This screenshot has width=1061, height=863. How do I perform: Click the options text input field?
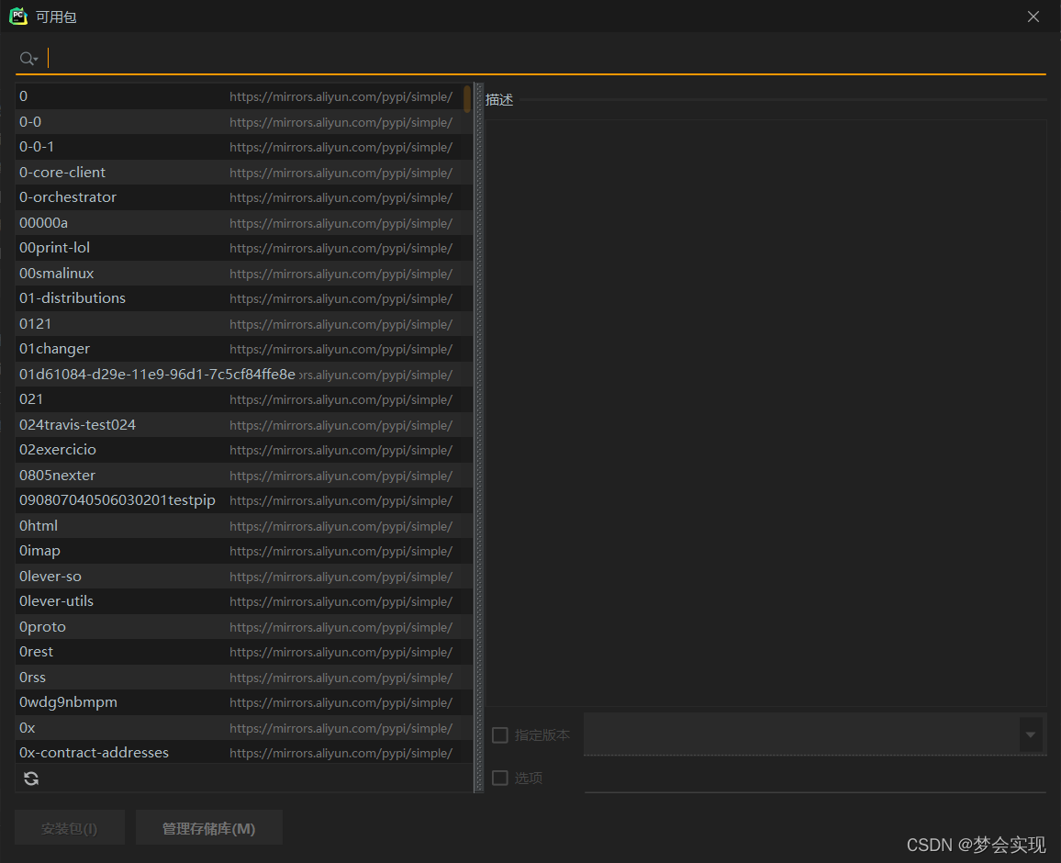tap(815, 778)
